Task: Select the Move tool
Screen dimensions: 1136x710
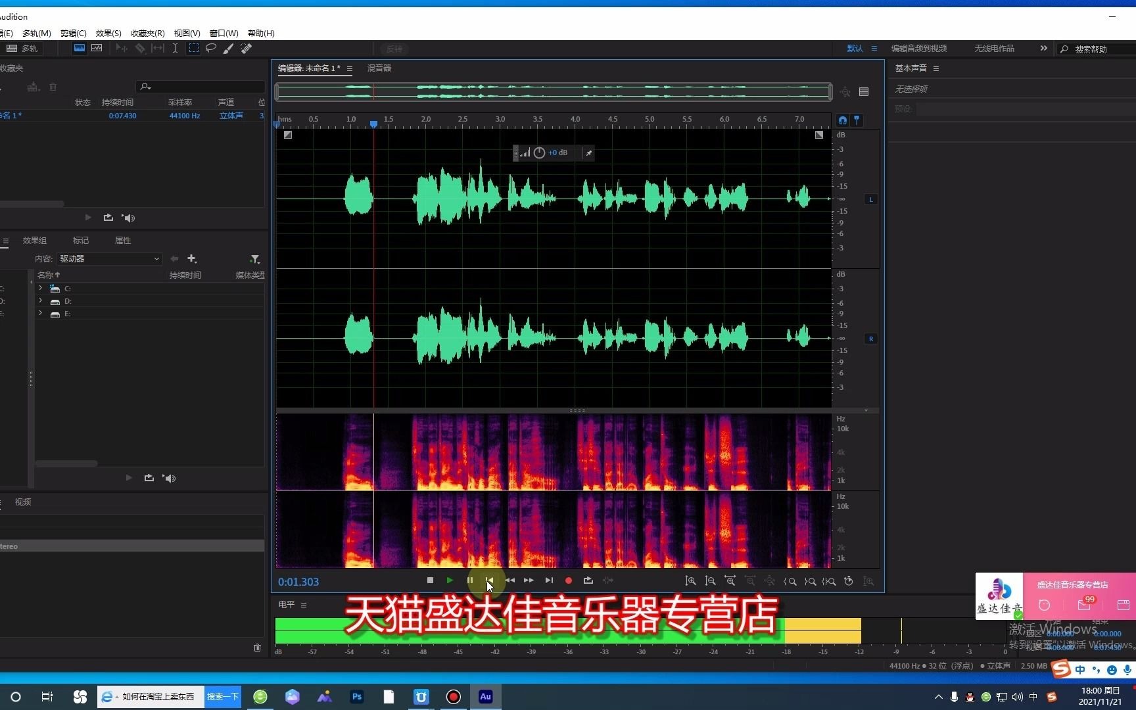Action: coord(121,48)
